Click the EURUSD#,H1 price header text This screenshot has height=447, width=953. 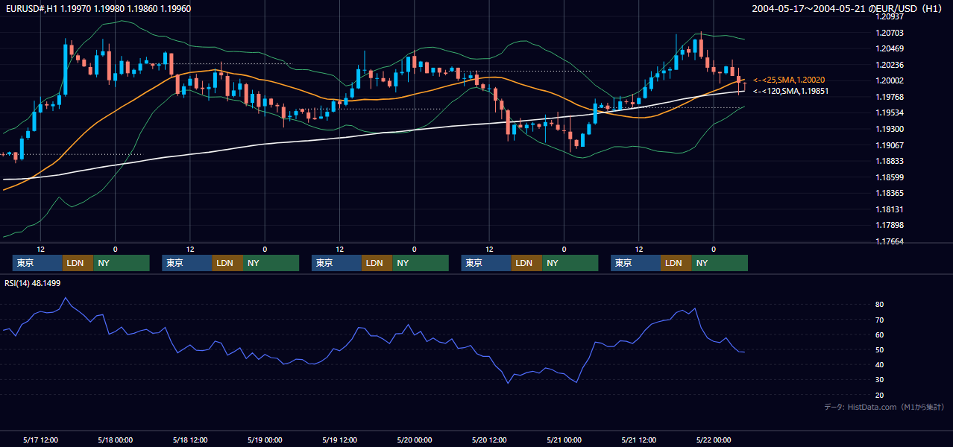pyautogui.click(x=98, y=9)
